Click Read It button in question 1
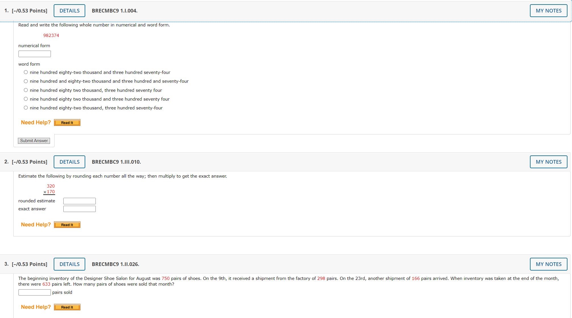Screen dimensions: 572x318 coord(67,122)
